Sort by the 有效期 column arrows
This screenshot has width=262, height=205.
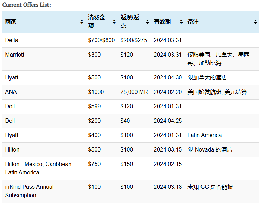point(181,22)
